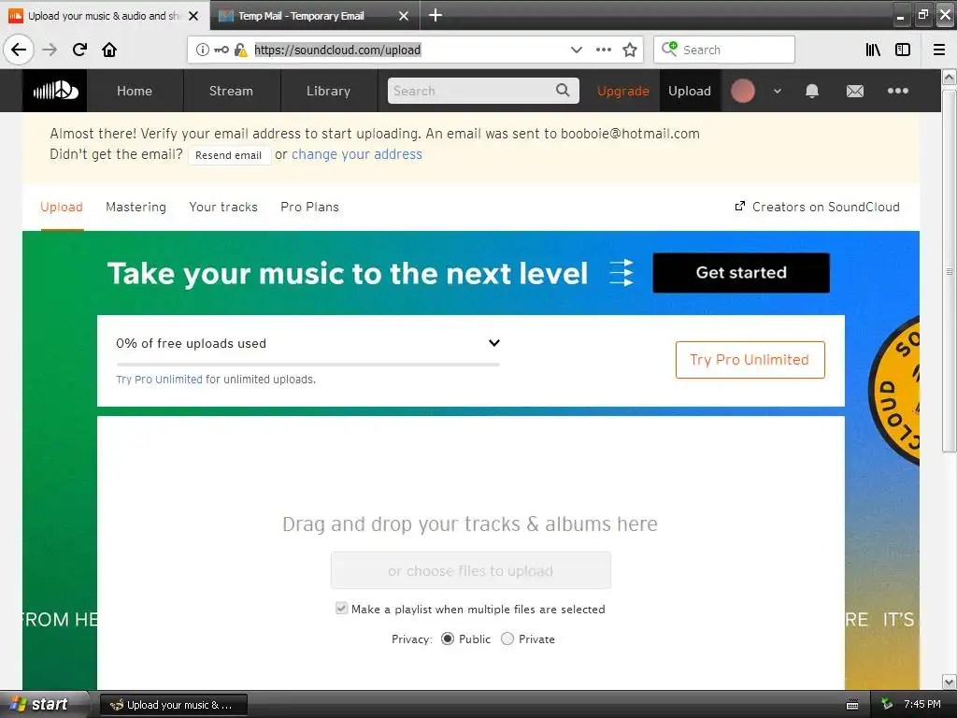Open page actions three-dots in address bar
Image resolution: width=957 pixels, height=718 pixels.
pos(604,50)
